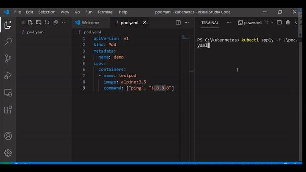The image size is (306, 172).
Task: Click pod.yaml in the editor breadcrumb
Action: 92,32
